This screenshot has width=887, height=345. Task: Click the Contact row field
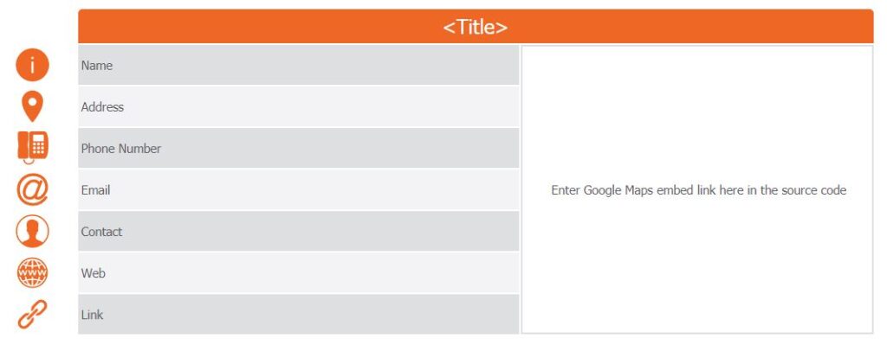[x=298, y=232]
